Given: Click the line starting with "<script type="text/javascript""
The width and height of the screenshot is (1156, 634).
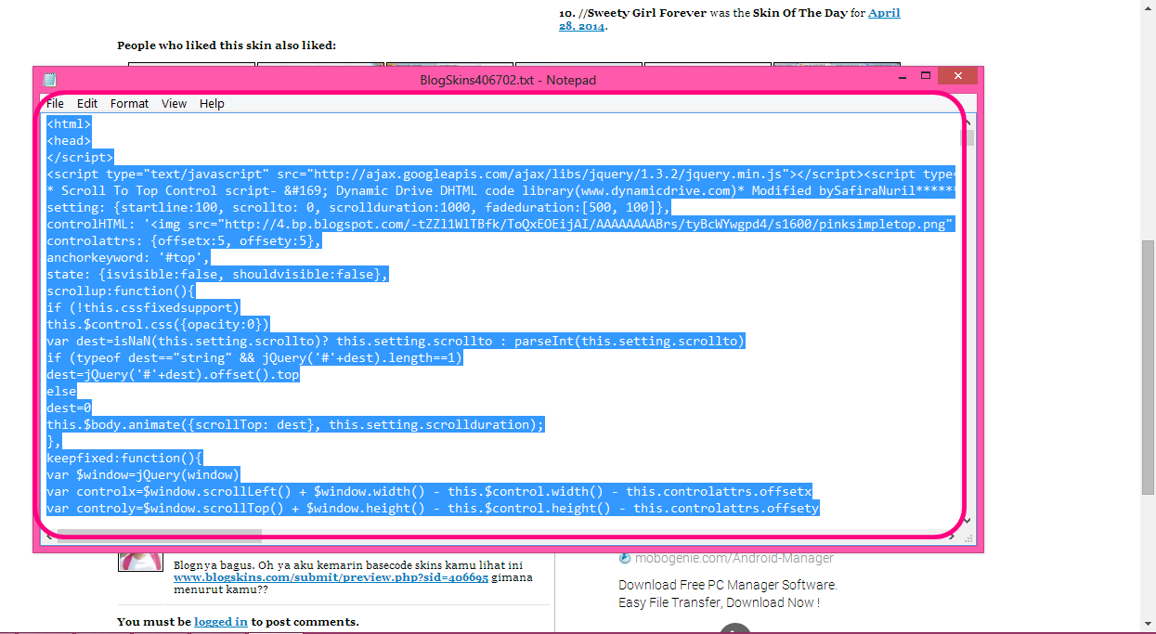Looking at the screenshot, I should point(501,174).
